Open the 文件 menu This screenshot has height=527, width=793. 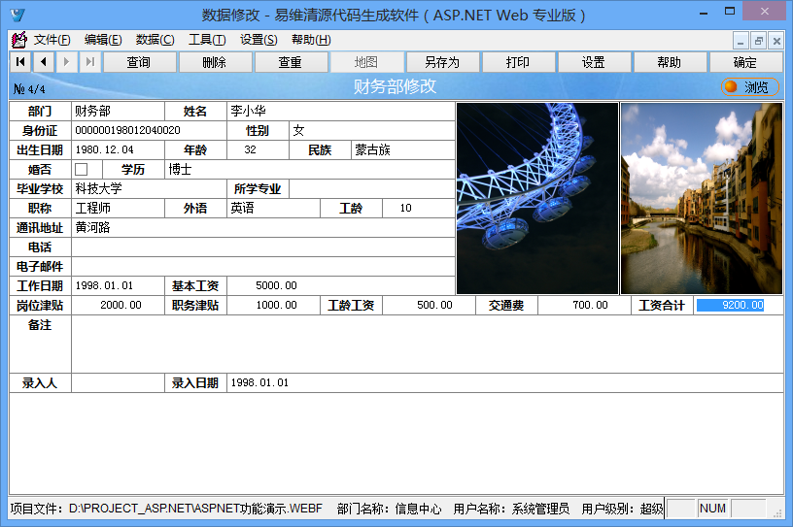(52, 40)
